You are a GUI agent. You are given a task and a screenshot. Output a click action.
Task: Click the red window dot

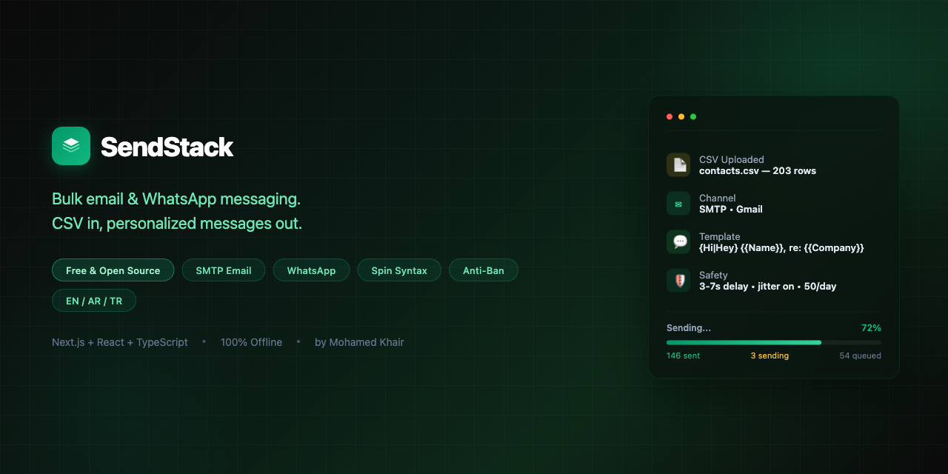(670, 116)
